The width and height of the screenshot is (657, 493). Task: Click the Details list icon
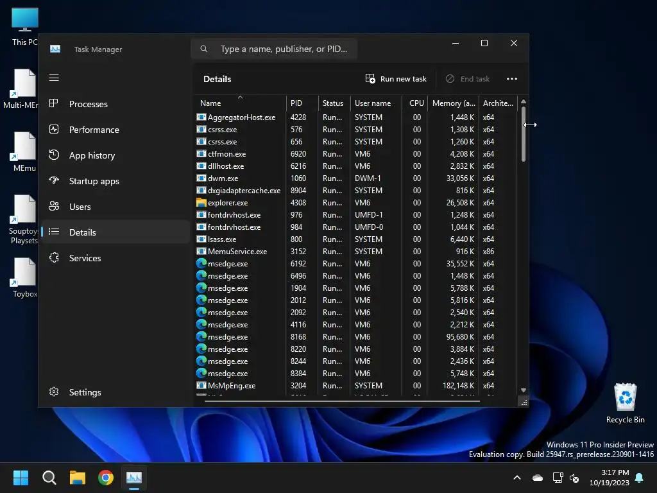point(54,232)
